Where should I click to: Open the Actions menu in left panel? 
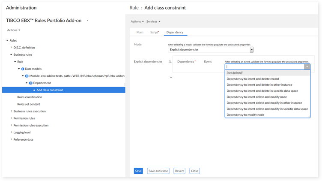point(14,30)
